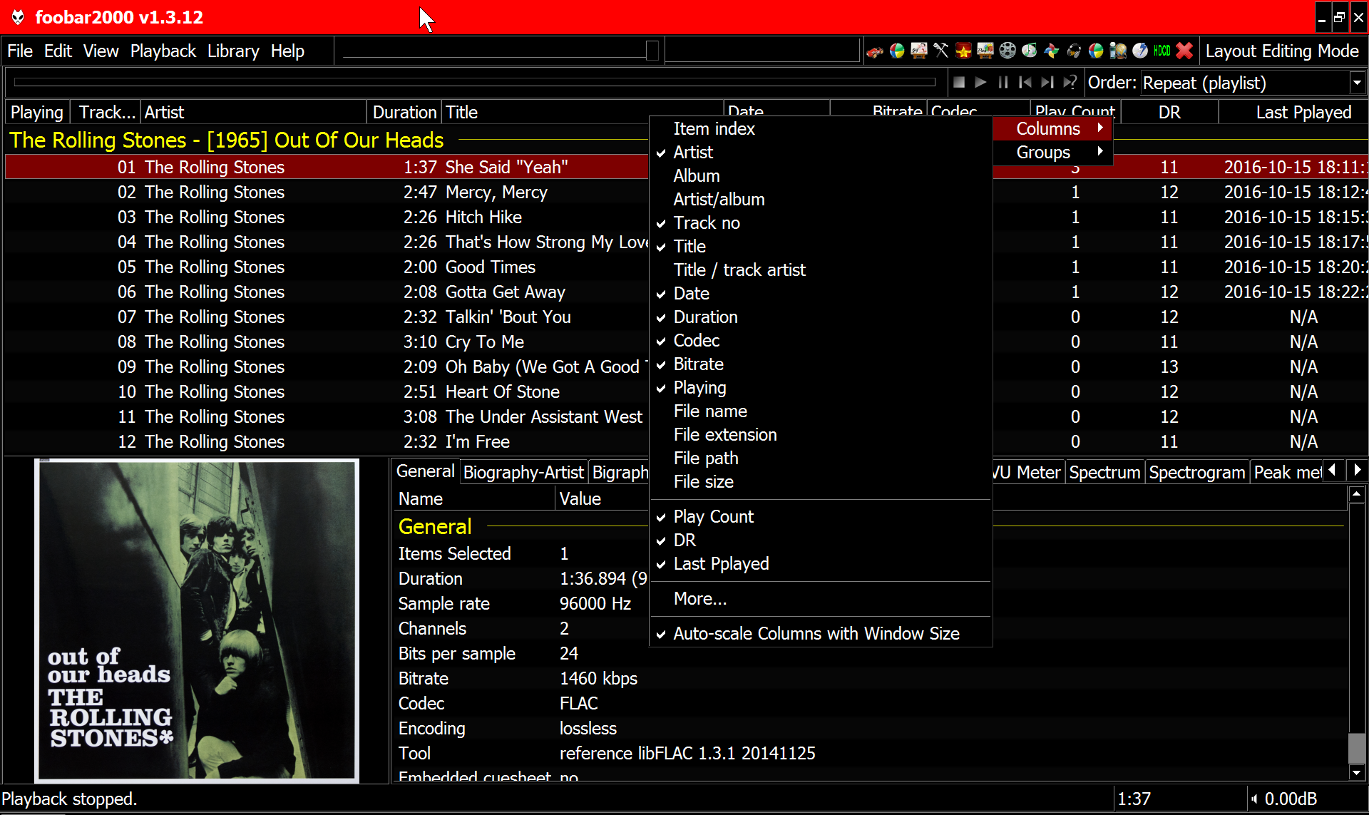Play a random track
Image resolution: width=1369 pixels, height=815 pixels.
(x=1070, y=83)
